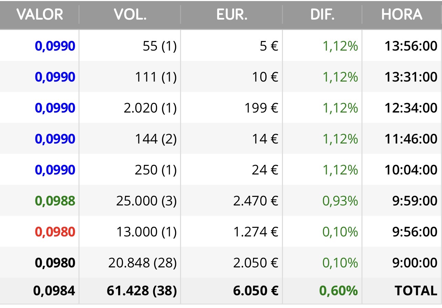Click the TOTAL row label
The height and width of the screenshot is (308, 442).
pyautogui.click(x=416, y=291)
